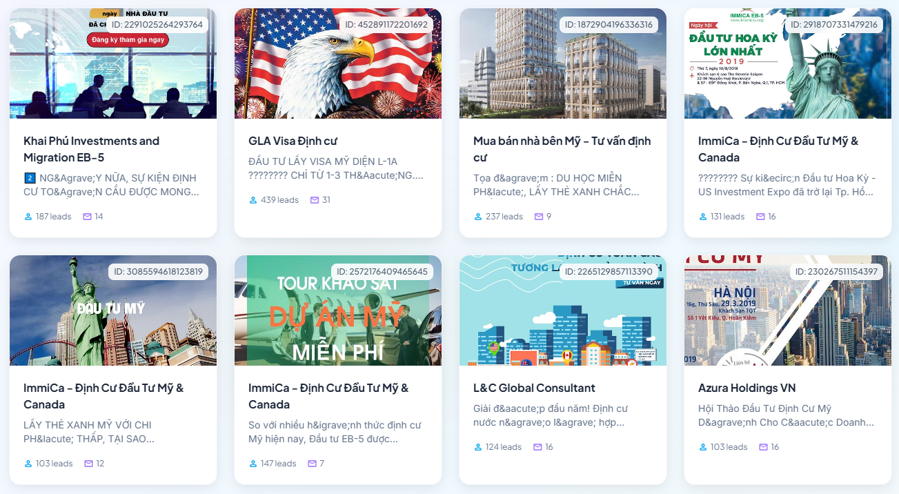This screenshot has width=899, height=494.
Task: Click the envelope icon on Azura Holdings VN card
Action: click(764, 447)
